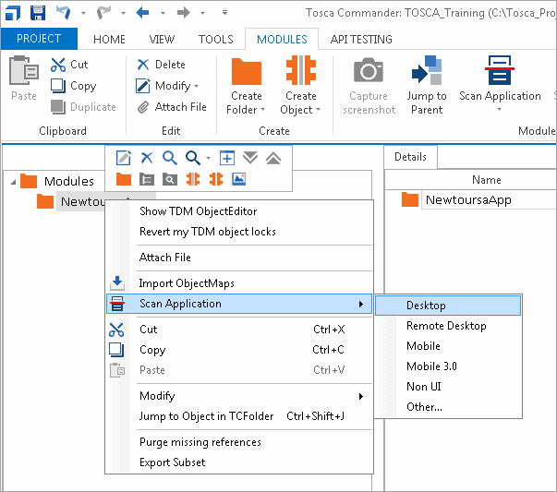Switch to the API TESTING ribbon tab

point(361,39)
